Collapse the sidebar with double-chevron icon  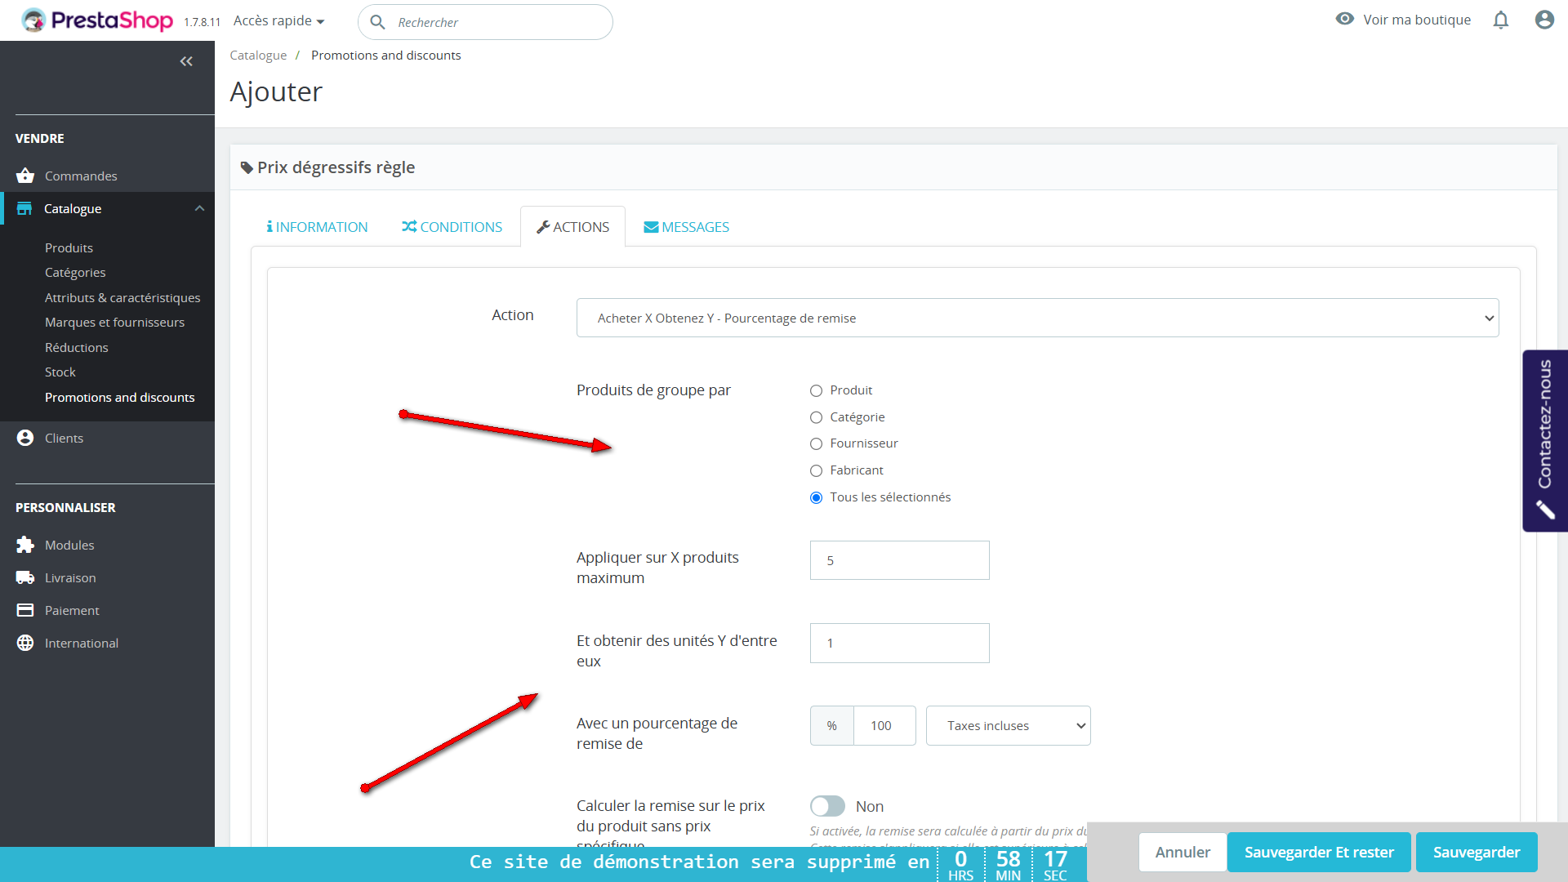(186, 61)
